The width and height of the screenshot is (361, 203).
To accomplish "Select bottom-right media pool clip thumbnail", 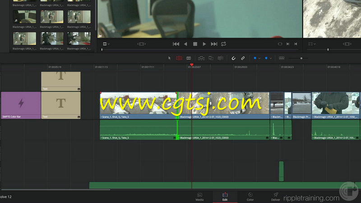I will pyautogui.click(x=79, y=38).
